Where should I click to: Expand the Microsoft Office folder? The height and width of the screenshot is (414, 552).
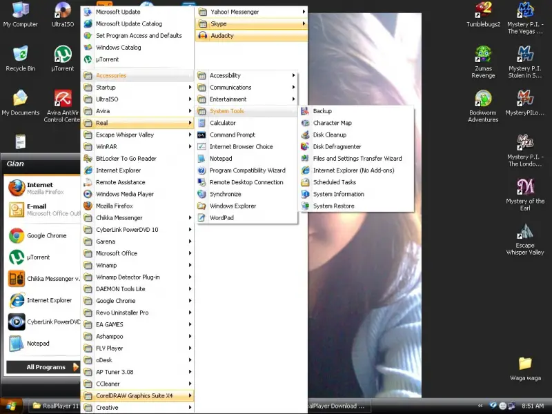pyautogui.click(x=137, y=253)
